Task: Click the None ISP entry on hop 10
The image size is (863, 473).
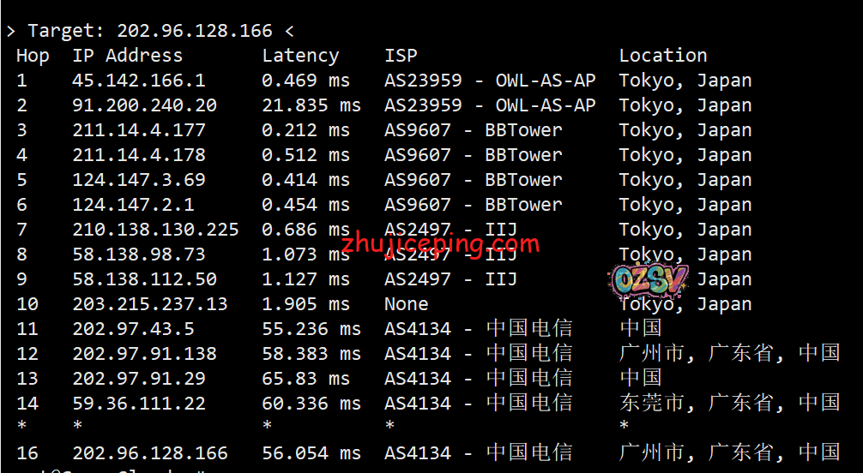Action: [406, 304]
